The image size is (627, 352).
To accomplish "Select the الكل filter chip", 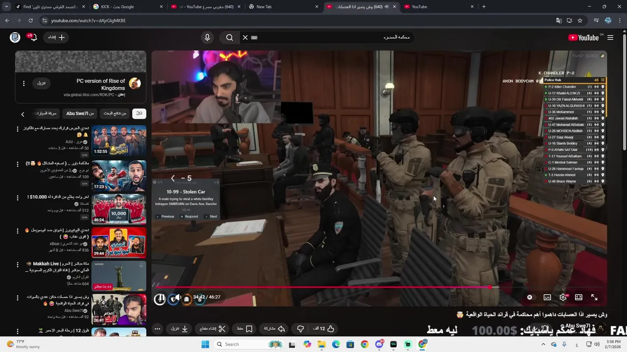I will coord(139,113).
